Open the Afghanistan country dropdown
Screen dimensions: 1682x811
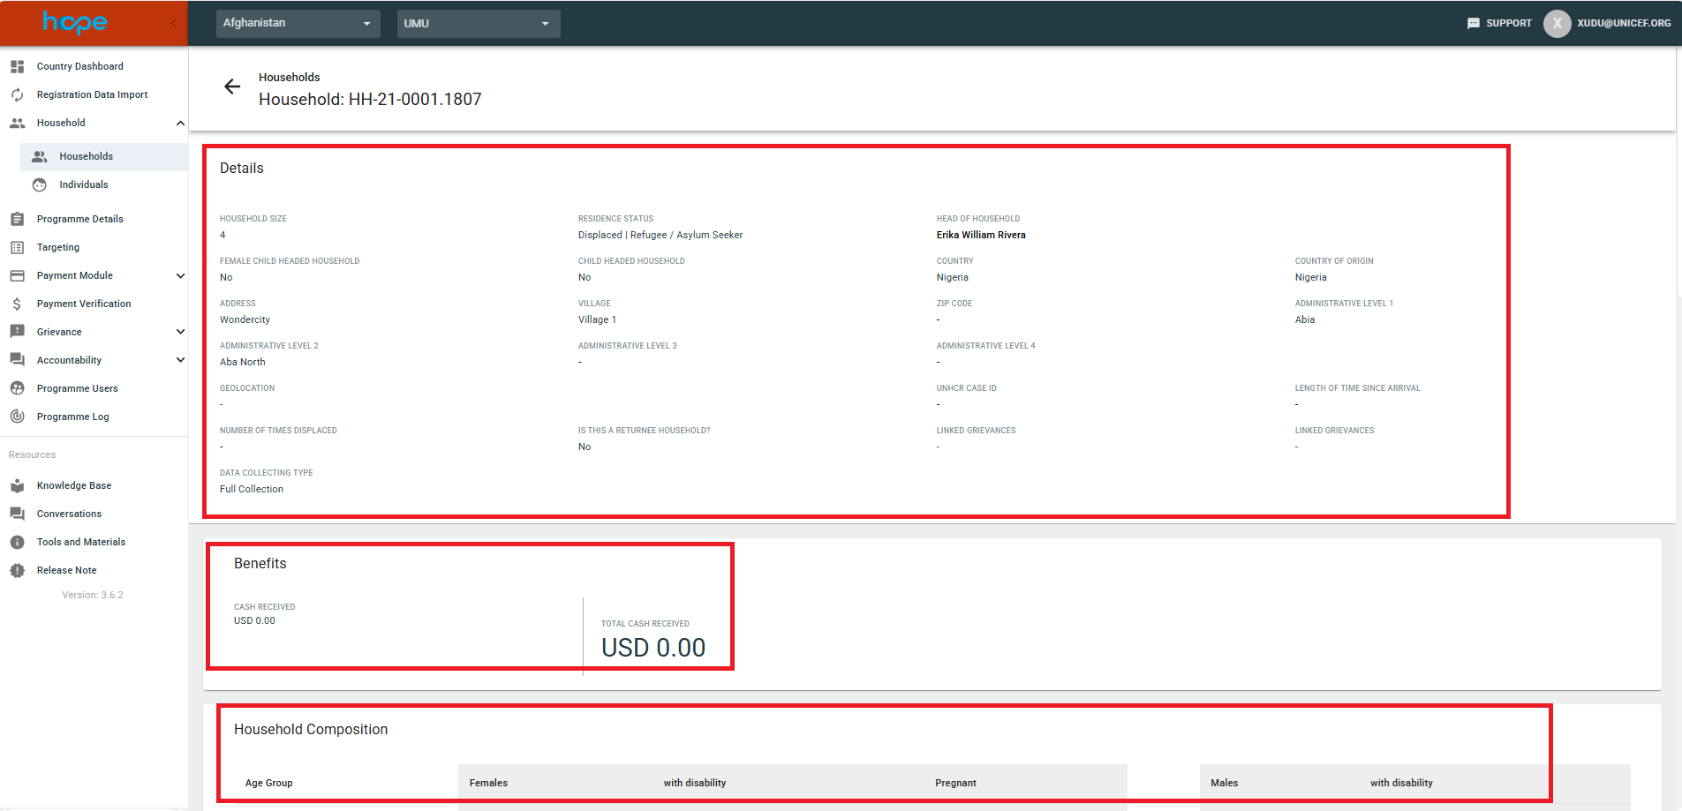[298, 24]
